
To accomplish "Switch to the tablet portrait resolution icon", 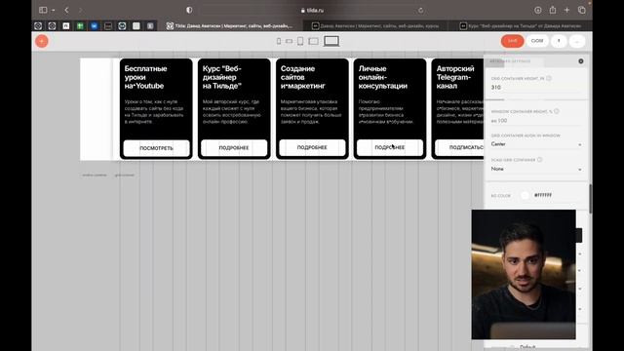I will point(300,41).
